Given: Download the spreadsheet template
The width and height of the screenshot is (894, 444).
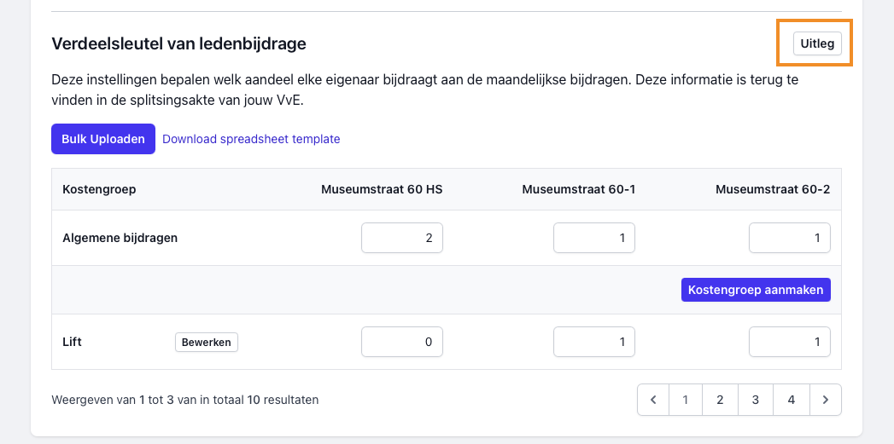Looking at the screenshot, I should (x=251, y=139).
